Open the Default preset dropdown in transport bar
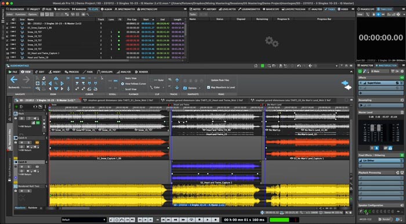Image resolution: width=406 pixels, height=224 pixels. point(84,219)
